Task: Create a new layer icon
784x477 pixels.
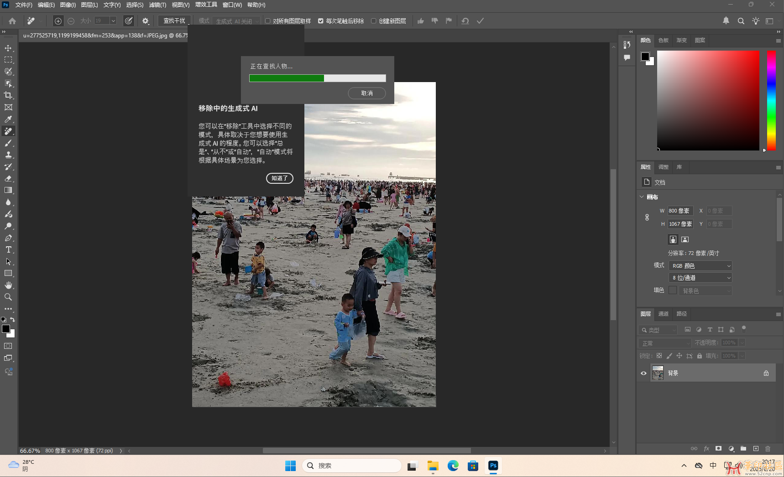Action: [x=756, y=449]
